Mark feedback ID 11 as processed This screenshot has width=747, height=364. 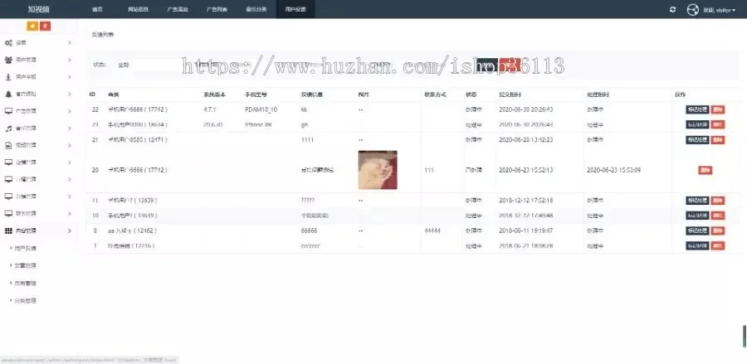tap(697, 201)
